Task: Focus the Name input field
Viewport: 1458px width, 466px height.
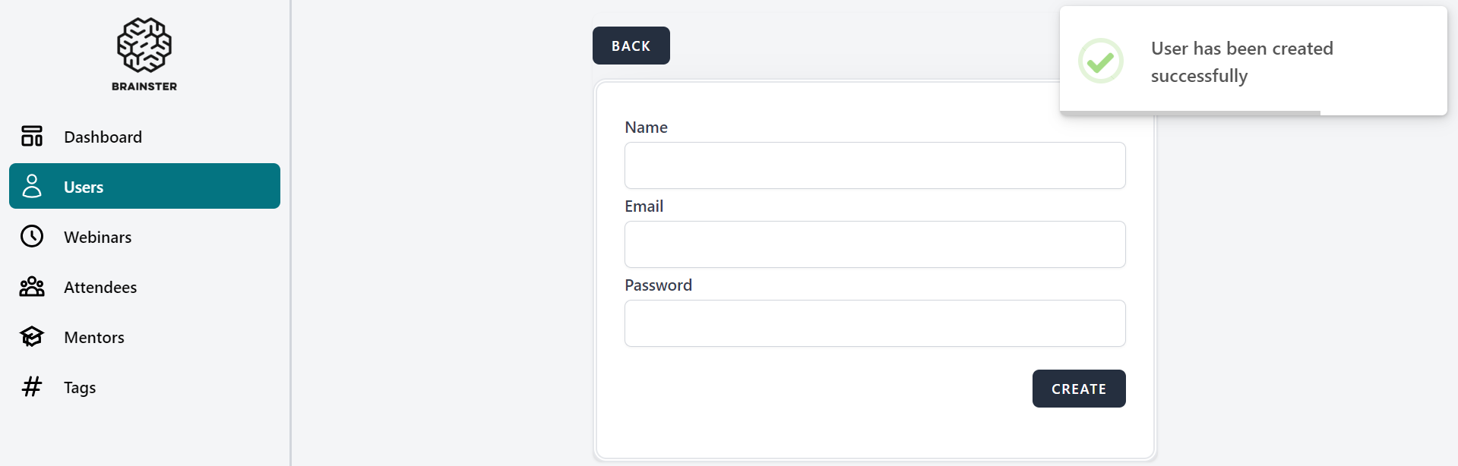Action: (874, 165)
